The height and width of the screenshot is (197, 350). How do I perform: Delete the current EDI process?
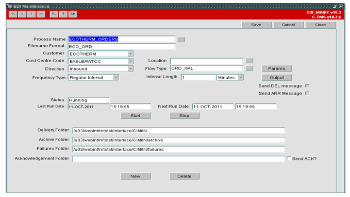coord(184,176)
